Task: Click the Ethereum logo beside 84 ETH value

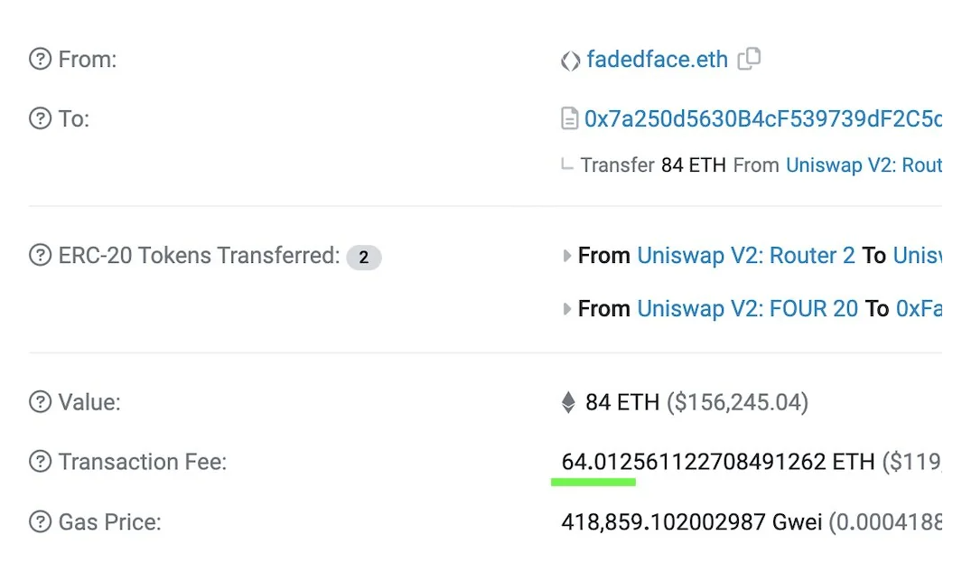Action: (x=568, y=402)
